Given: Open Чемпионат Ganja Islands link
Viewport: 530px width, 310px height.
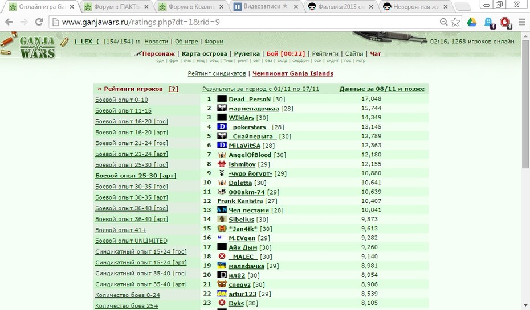Looking at the screenshot, I should 293,73.
